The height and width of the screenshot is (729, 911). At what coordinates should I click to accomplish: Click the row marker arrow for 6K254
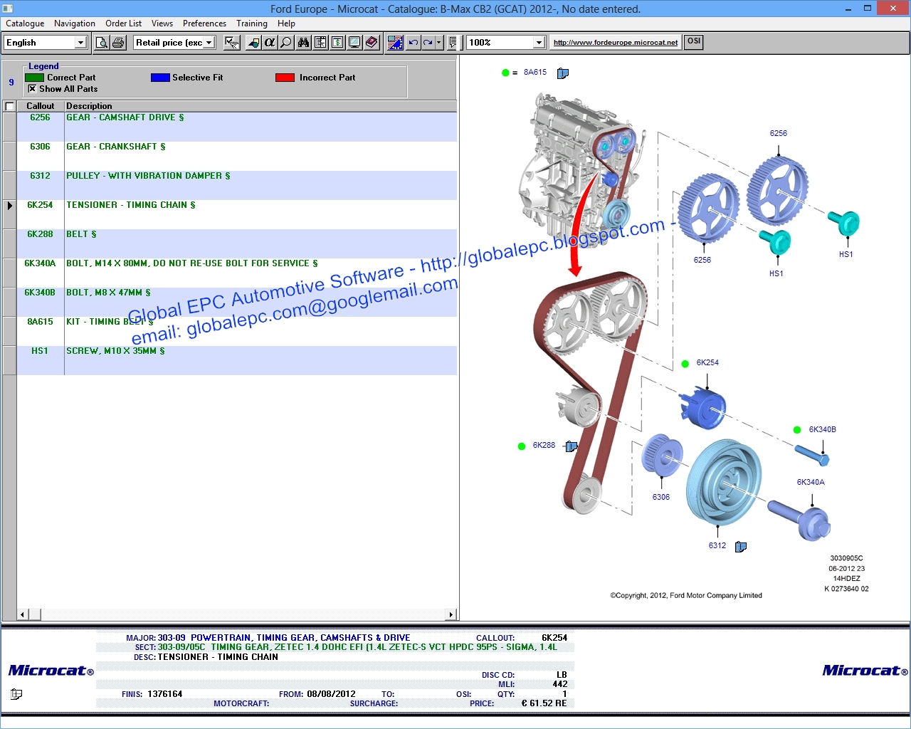[x=10, y=206]
